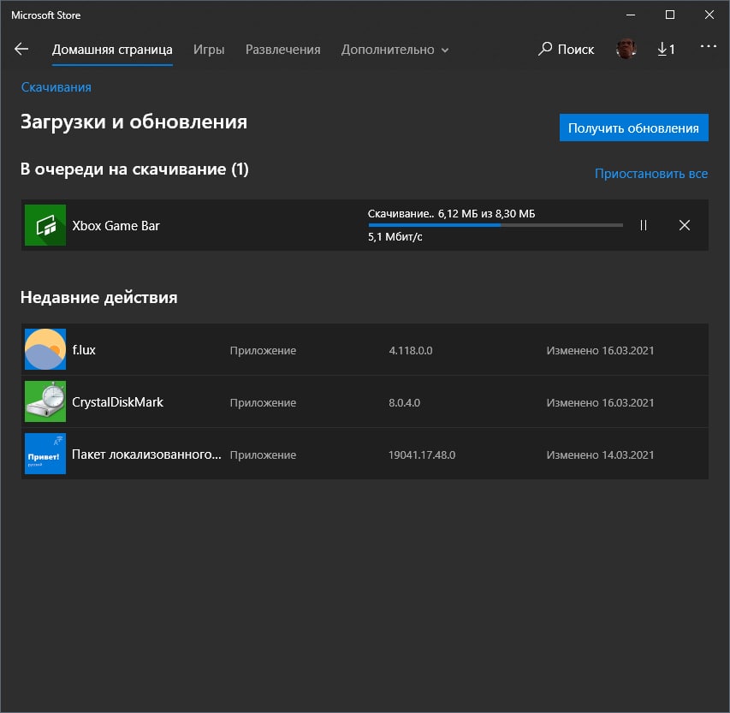Image resolution: width=730 pixels, height=713 pixels.
Task: Click version 4.118.0.0 text
Action: [411, 350]
